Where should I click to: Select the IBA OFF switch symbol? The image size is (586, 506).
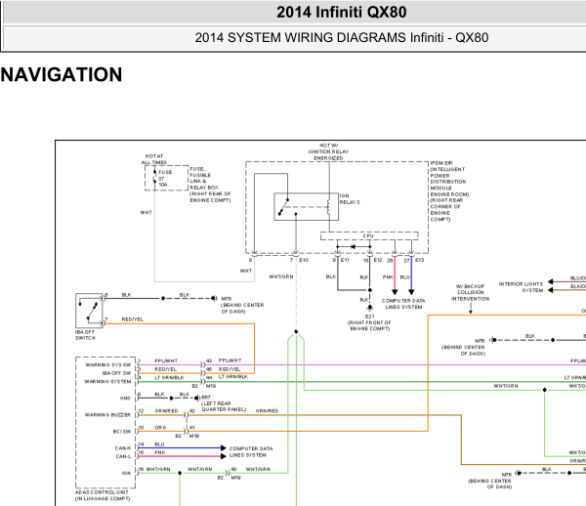pos(89,311)
